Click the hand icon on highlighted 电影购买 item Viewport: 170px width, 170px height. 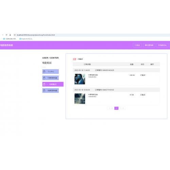point(44,84)
